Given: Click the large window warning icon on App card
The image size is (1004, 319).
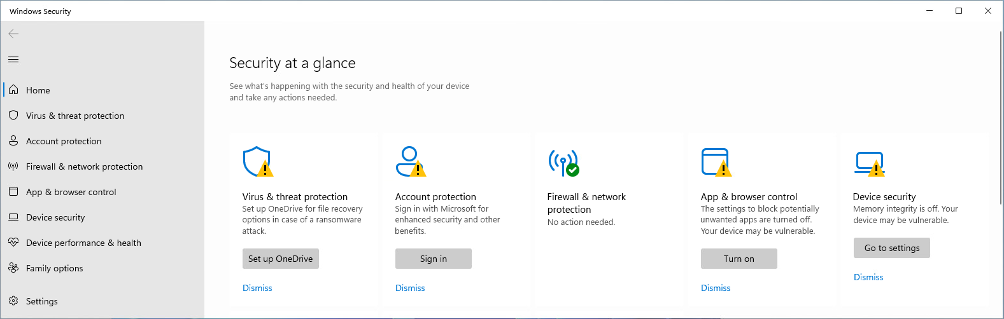Looking at the screenshot, I should point(716,162).
